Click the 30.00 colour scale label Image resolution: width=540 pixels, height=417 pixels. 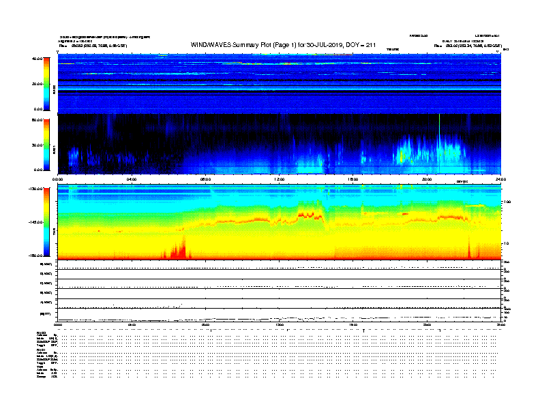pyautogui.click(x=37, y=145)
